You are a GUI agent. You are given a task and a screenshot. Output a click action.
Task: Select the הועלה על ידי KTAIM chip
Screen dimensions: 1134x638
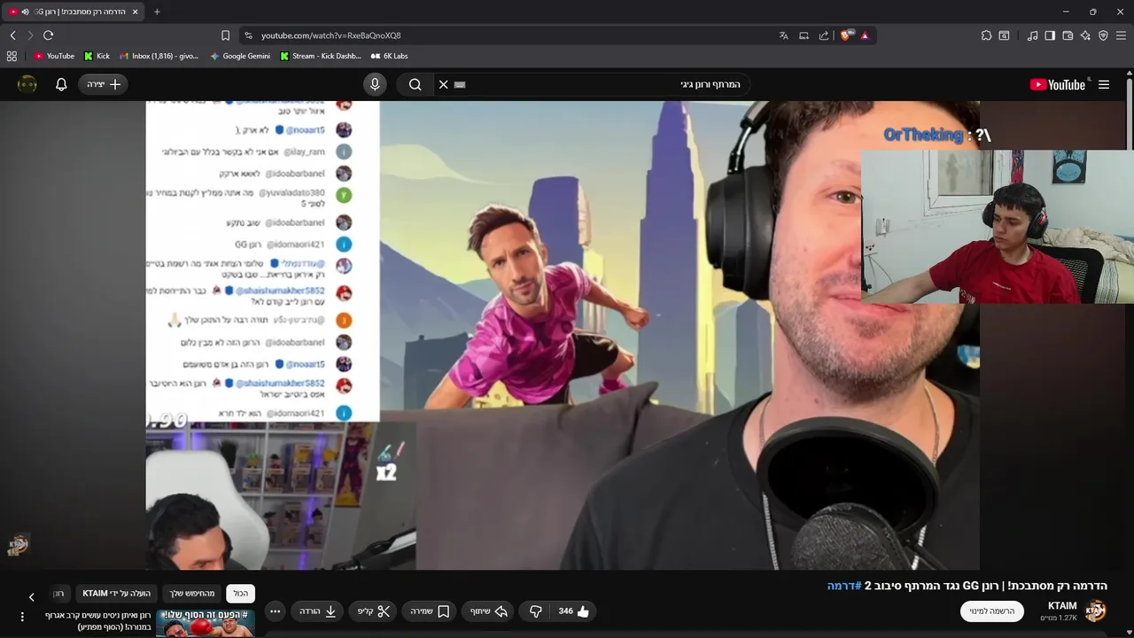pyautogui.click(x=116, y=594)
